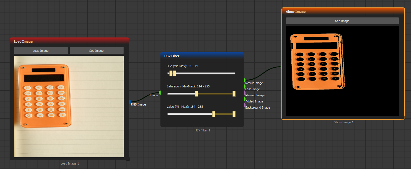Click the Saturation maximum slider handle
Image resolution: width=411 pixels, height=169 pixels.
234,94
